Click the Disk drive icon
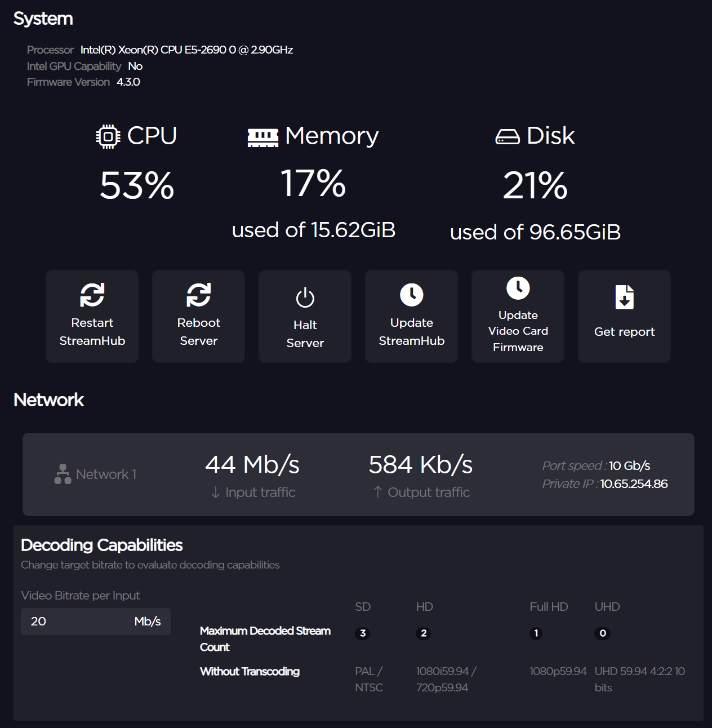712x728 pixels. [x=507, y=135]
